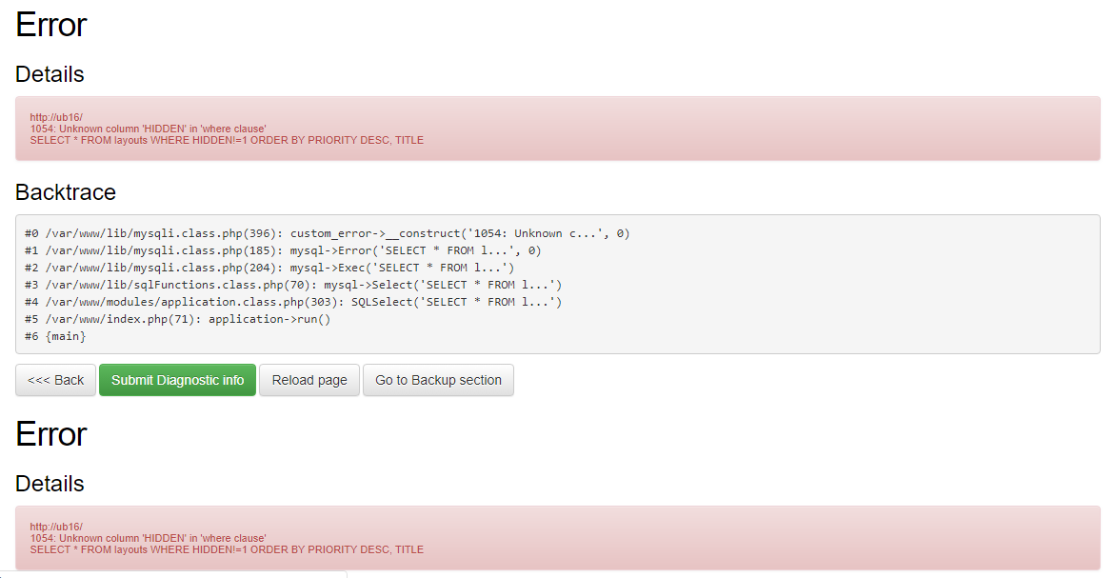Click http://ub16/ in the second Details box
The height and width of the screenshot is (578, 1115).
(x=56, y=527)
